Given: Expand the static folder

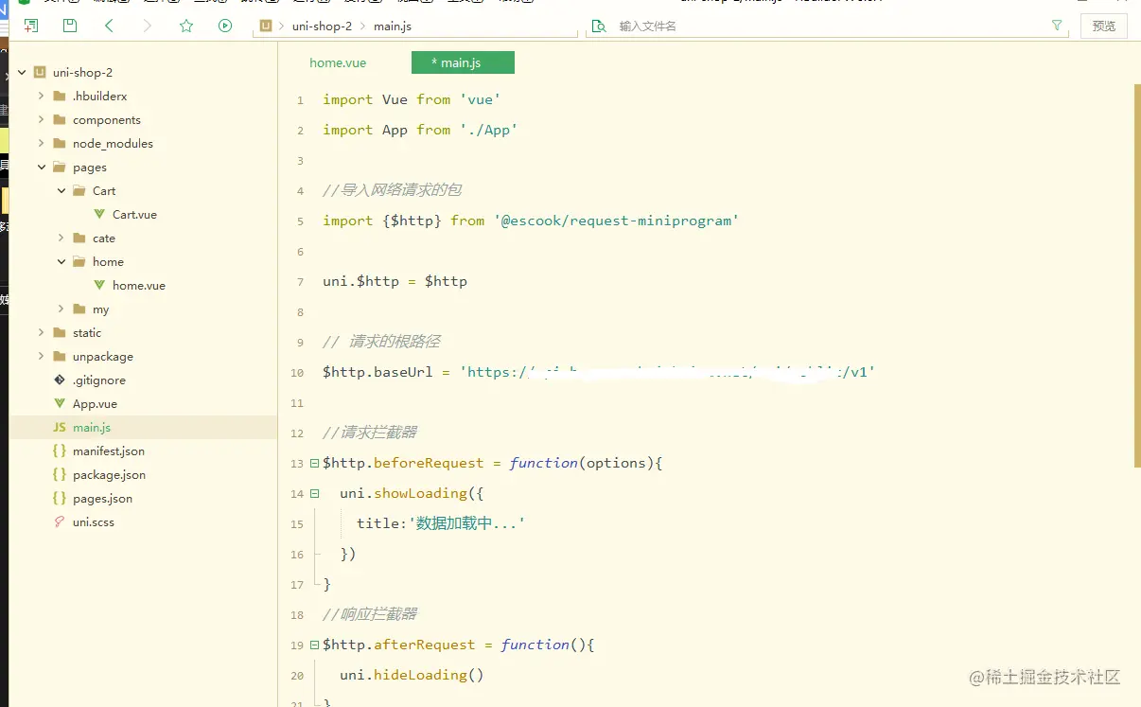Looking at the screenshot, I should (42, 332).
